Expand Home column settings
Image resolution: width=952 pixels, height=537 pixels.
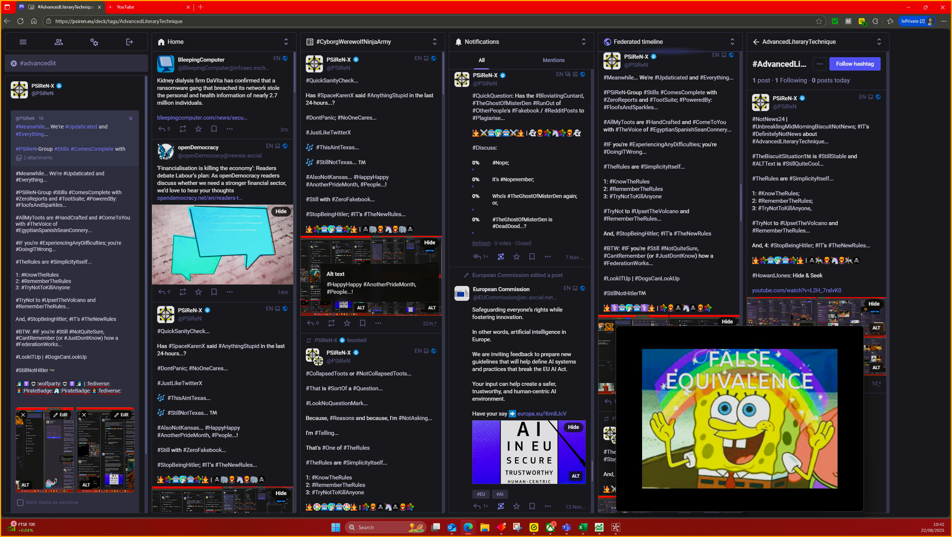(286, 42)
